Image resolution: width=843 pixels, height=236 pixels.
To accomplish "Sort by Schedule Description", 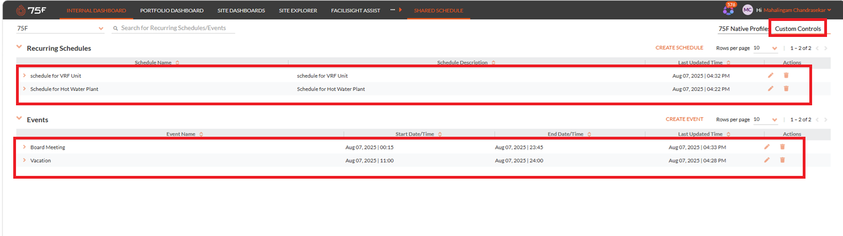I will [493, 63].
